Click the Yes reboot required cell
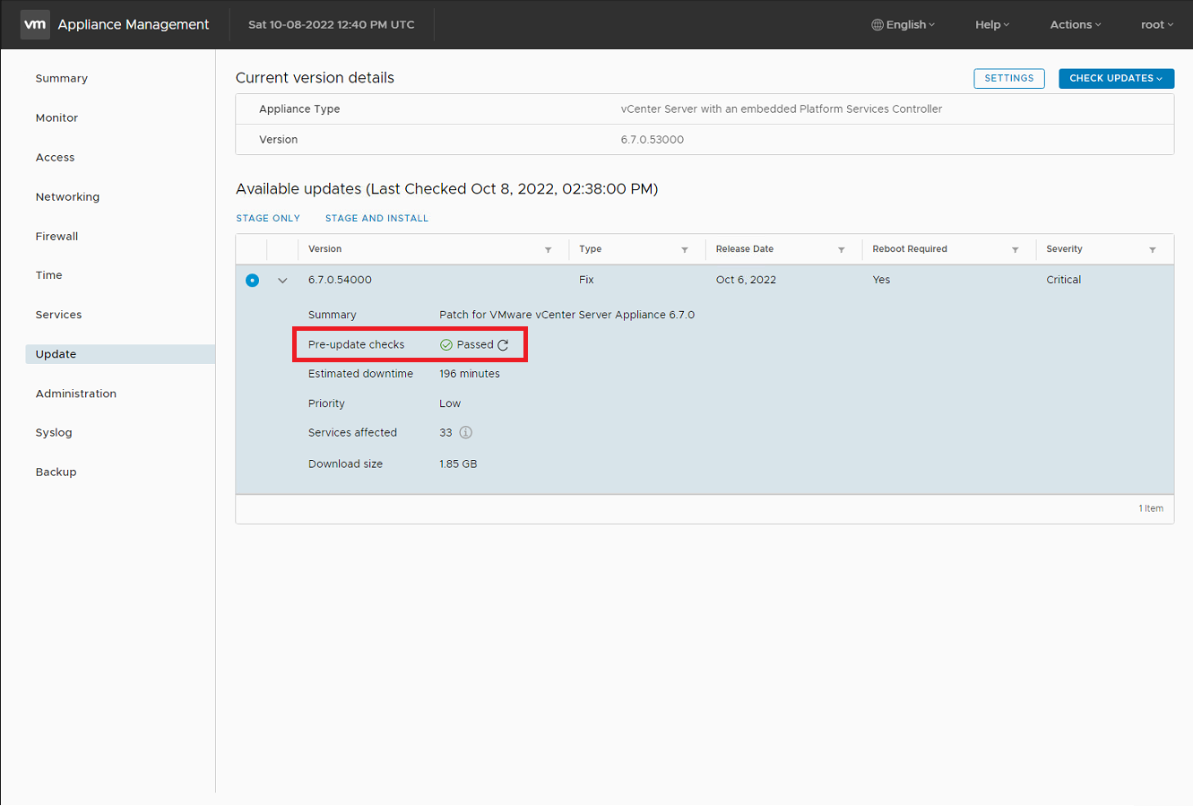This screenshot has width=1193, height=806. coord(881,280)
